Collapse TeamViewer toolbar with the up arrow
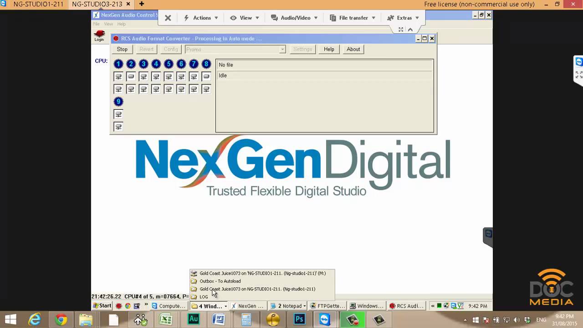 [x=410, y=30]
